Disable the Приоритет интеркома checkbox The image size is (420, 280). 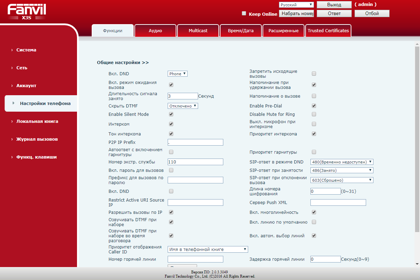[314, 134]
